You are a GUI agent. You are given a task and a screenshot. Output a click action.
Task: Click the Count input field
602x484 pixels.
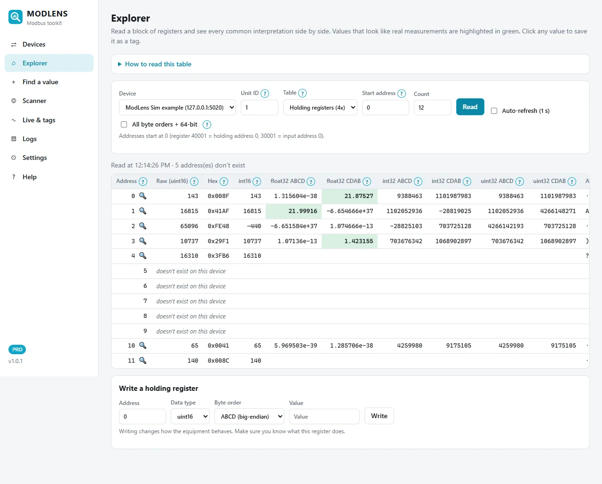click(x=433, y=107)
